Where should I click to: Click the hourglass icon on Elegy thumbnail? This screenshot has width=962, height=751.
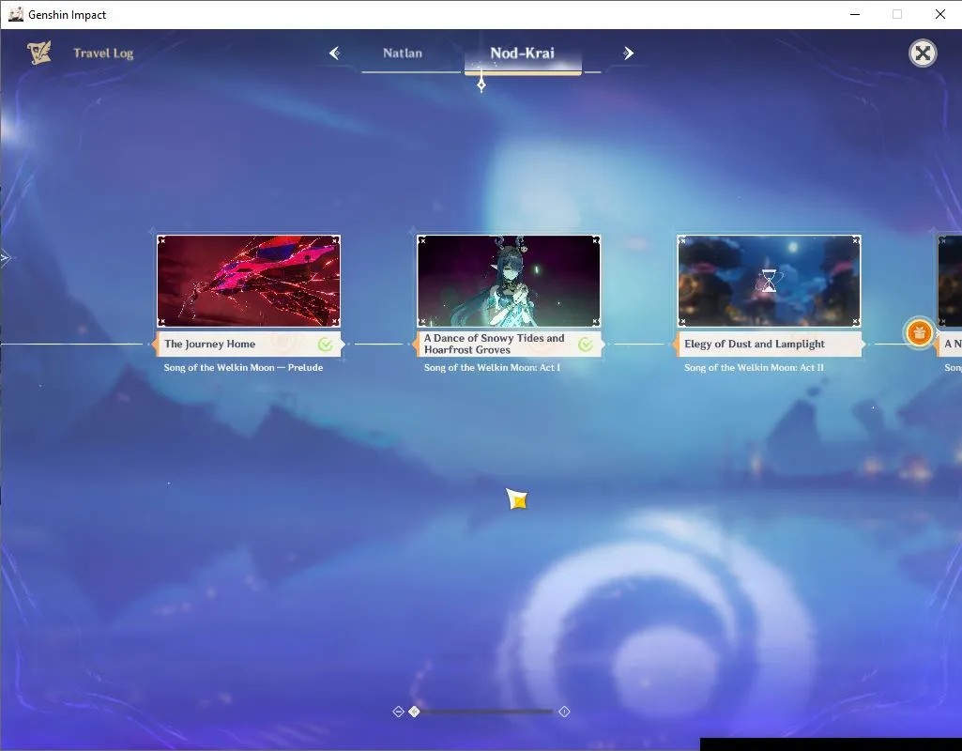click(x=768, y=281)
